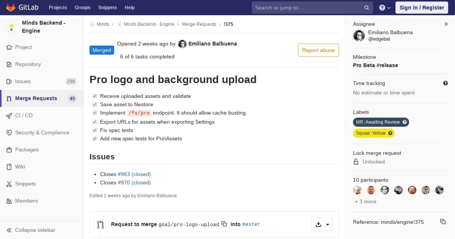Click Emiliano Balbuena's author avatar
Viewport: 455px width, 239px height.
[x=182, y=44]
